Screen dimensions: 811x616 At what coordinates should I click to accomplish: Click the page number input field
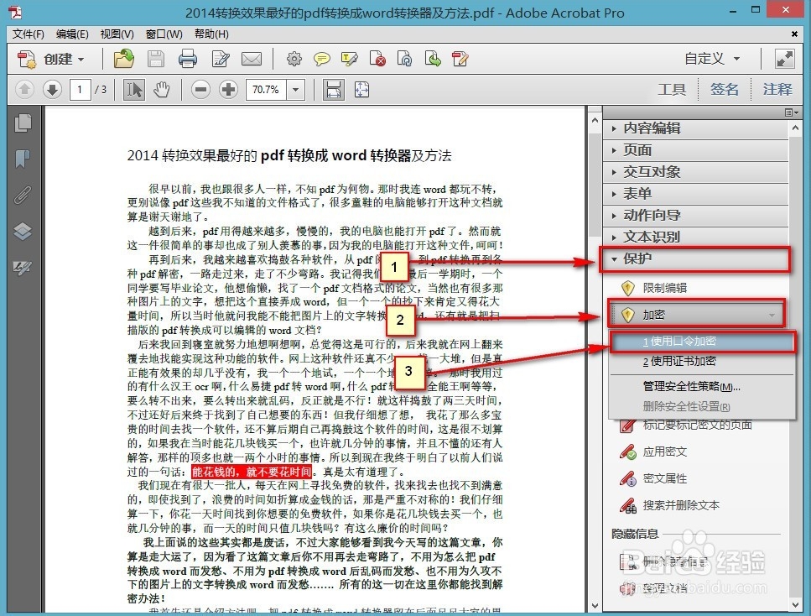(x=80, y=90)
